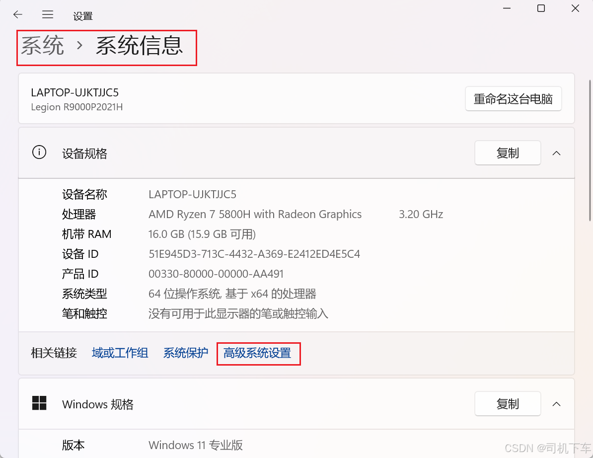Click the info icon beside 设备规格
This screenshot has width=593, height=458.
point(39,153)
